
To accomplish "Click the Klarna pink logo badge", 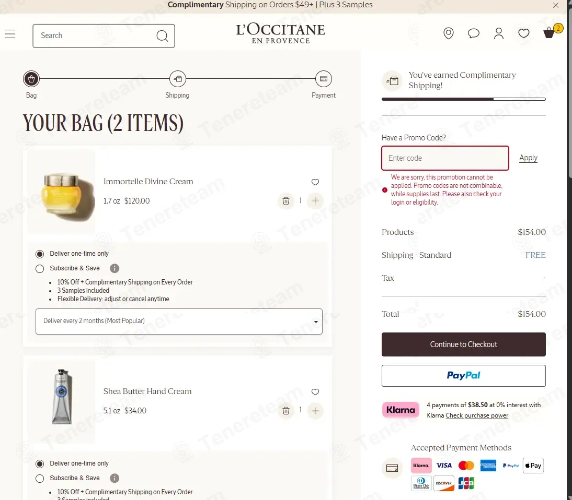I will 401,410.
